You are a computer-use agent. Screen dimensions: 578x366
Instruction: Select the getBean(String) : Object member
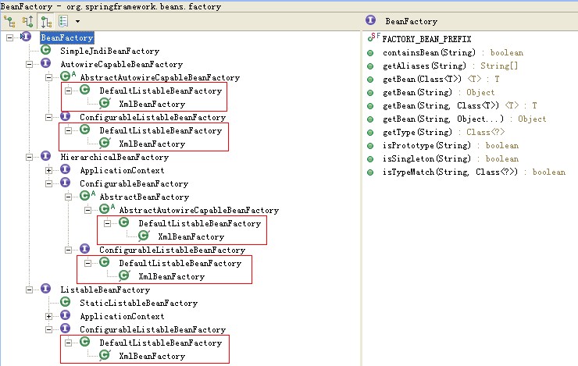[x=439, y=92]
